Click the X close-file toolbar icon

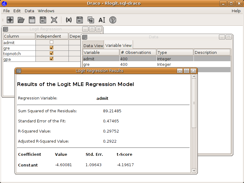54,20
